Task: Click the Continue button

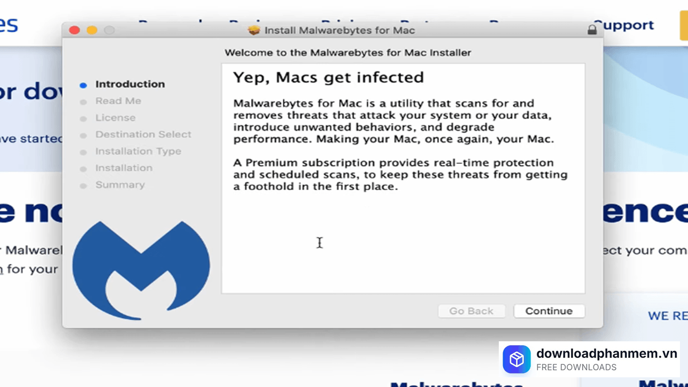Action: [x=549, y=311]
